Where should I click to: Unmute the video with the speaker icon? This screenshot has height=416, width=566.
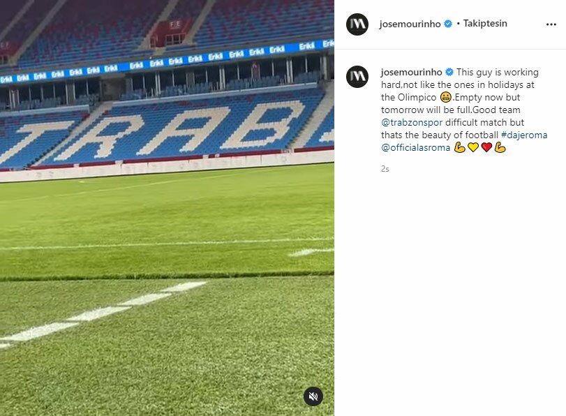313,396
